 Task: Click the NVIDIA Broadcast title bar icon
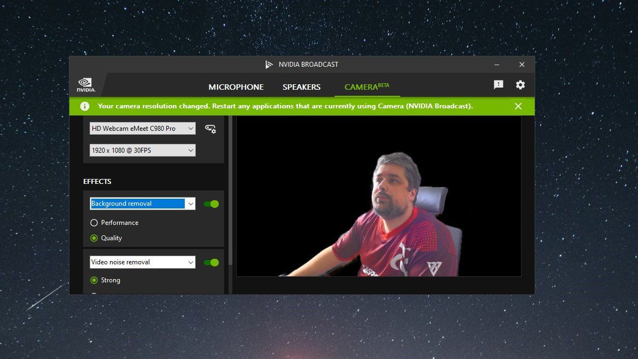click(269, 65)
